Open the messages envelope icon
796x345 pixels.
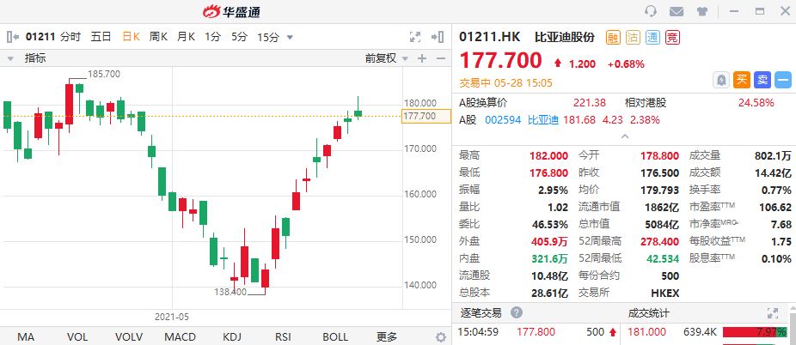tap(677, 11)
